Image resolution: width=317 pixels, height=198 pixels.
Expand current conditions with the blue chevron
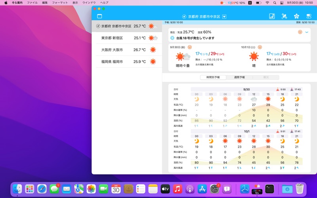pyautogui.click(x=307, y=32)
